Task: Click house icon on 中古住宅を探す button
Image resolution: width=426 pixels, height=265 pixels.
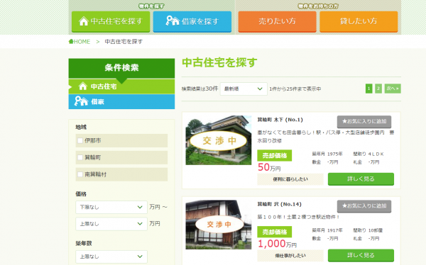Action: (83, 21)
